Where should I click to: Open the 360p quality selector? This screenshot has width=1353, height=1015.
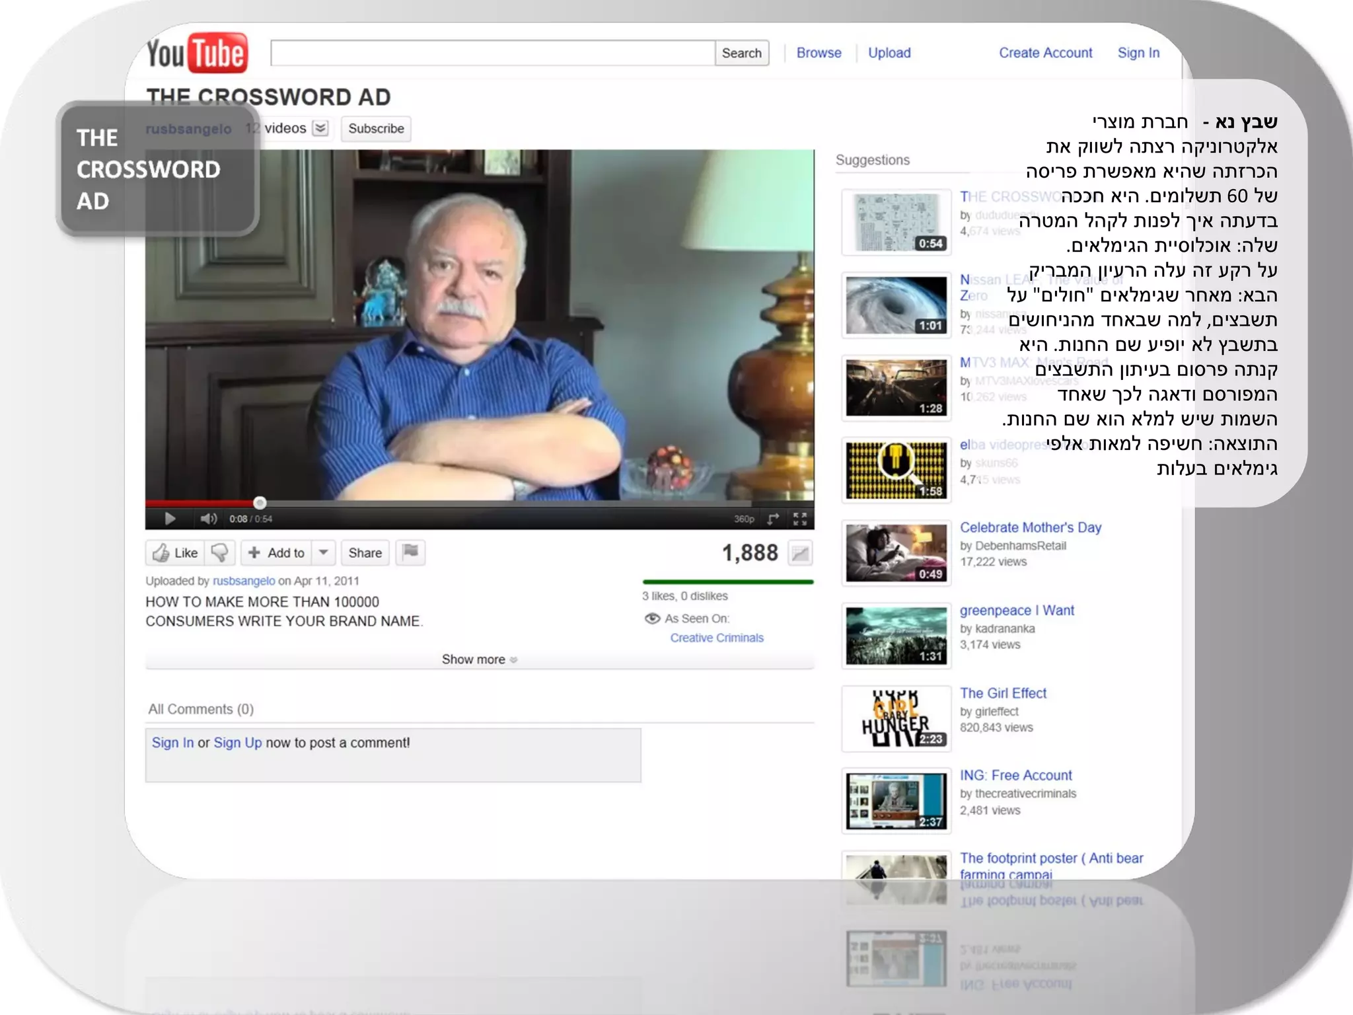[x=744, y=519]
